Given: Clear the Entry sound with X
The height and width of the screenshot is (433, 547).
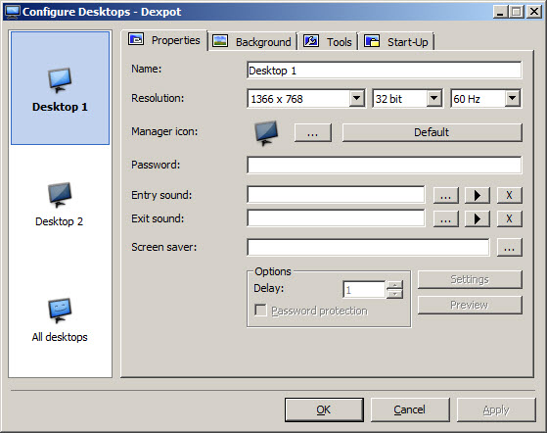Looking at the screenshot, I should coord(509,195).
